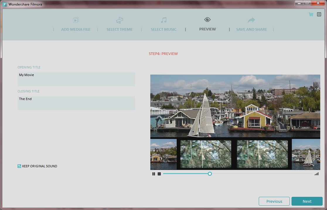Click the Add Media File icon
Screen dimensions: 327x210
click(76, 20)
